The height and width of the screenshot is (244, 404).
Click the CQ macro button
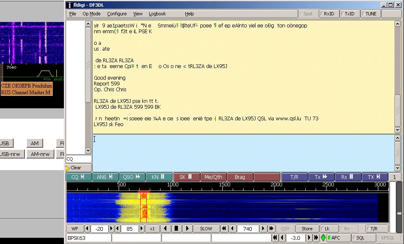coord(79,177)
